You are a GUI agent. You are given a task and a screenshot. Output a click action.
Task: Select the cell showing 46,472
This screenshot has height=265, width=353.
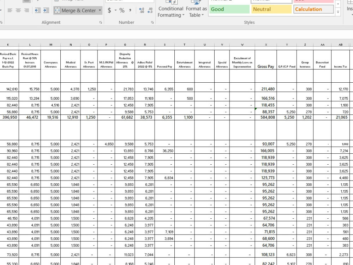pos(30,117)
